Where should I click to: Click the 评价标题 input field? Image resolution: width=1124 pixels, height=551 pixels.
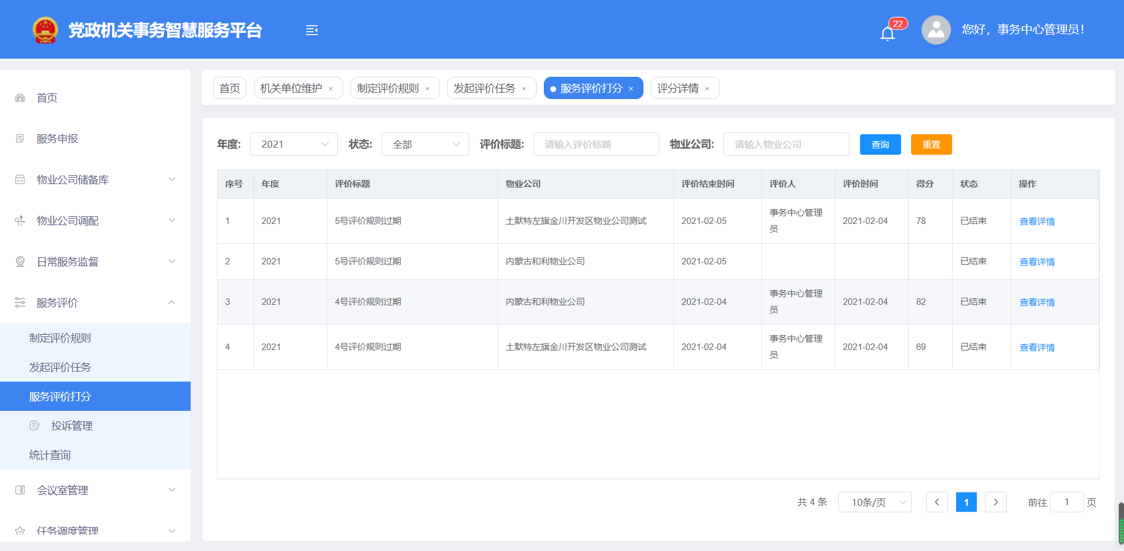pyautogui.click(x=595, y=144)
